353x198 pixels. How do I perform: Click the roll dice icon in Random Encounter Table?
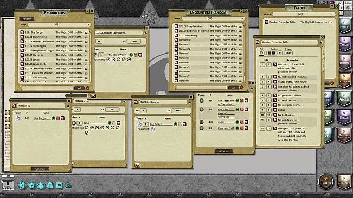[261, 53]
